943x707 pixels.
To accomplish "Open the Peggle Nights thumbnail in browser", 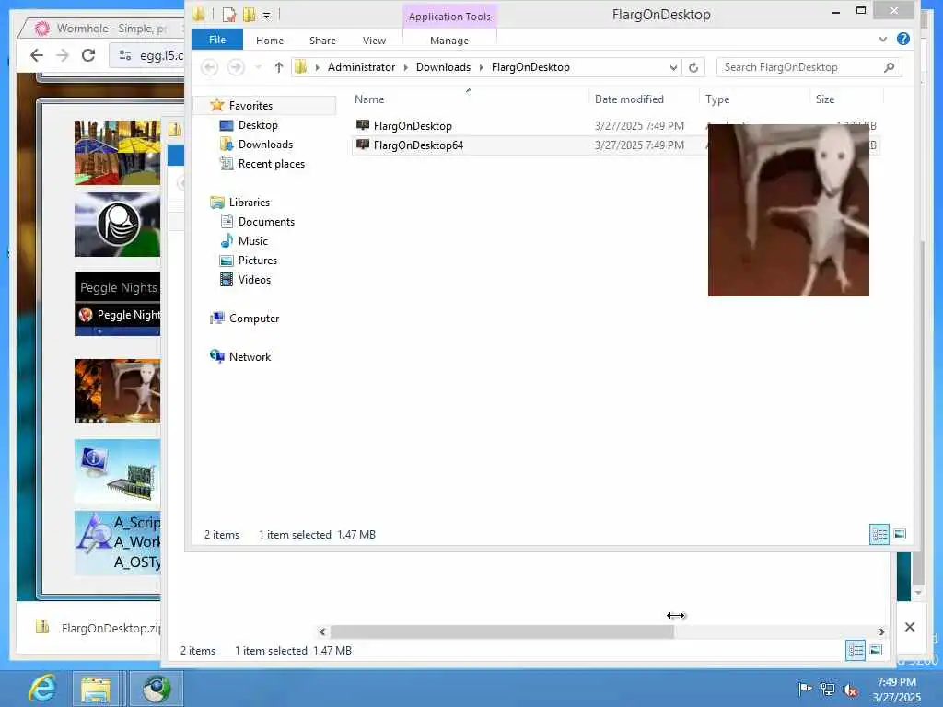I will pos(117,304).
